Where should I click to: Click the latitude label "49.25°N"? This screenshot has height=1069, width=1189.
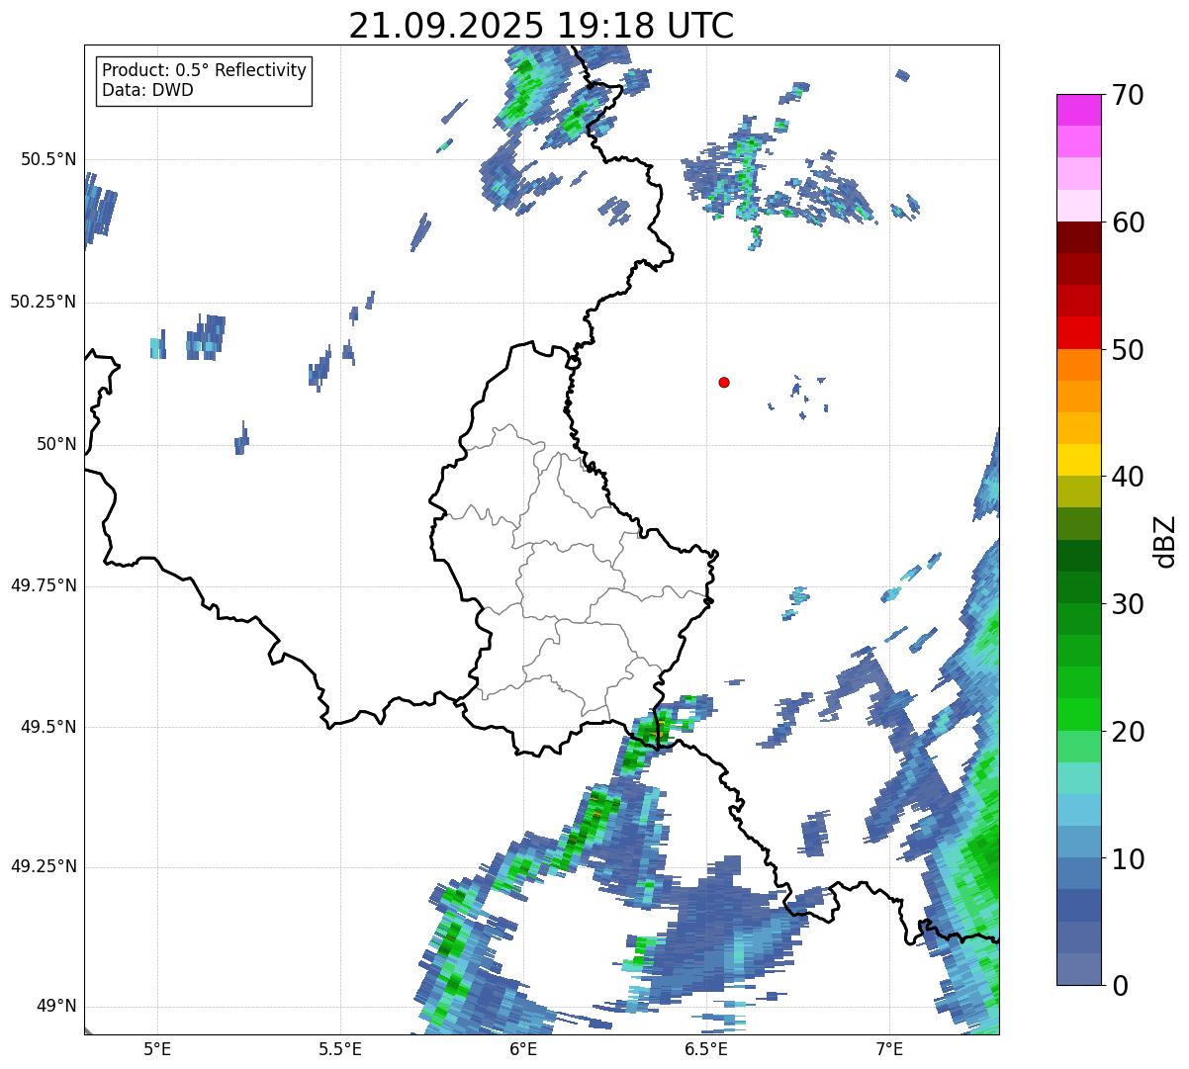click(x=44, y=867)
